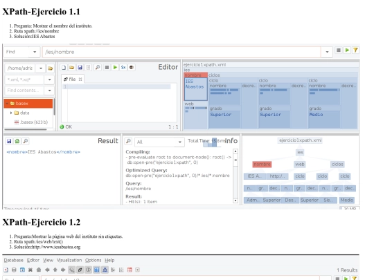
Task: Click the $x external variables icon
Action: click(123, 67)
